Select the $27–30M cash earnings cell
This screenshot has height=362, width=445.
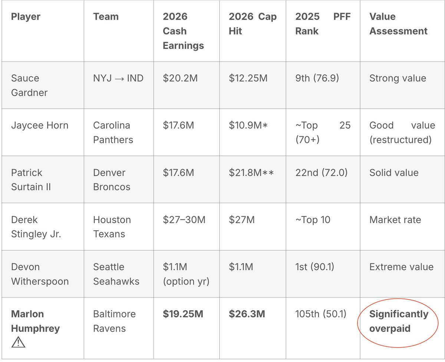184,220
